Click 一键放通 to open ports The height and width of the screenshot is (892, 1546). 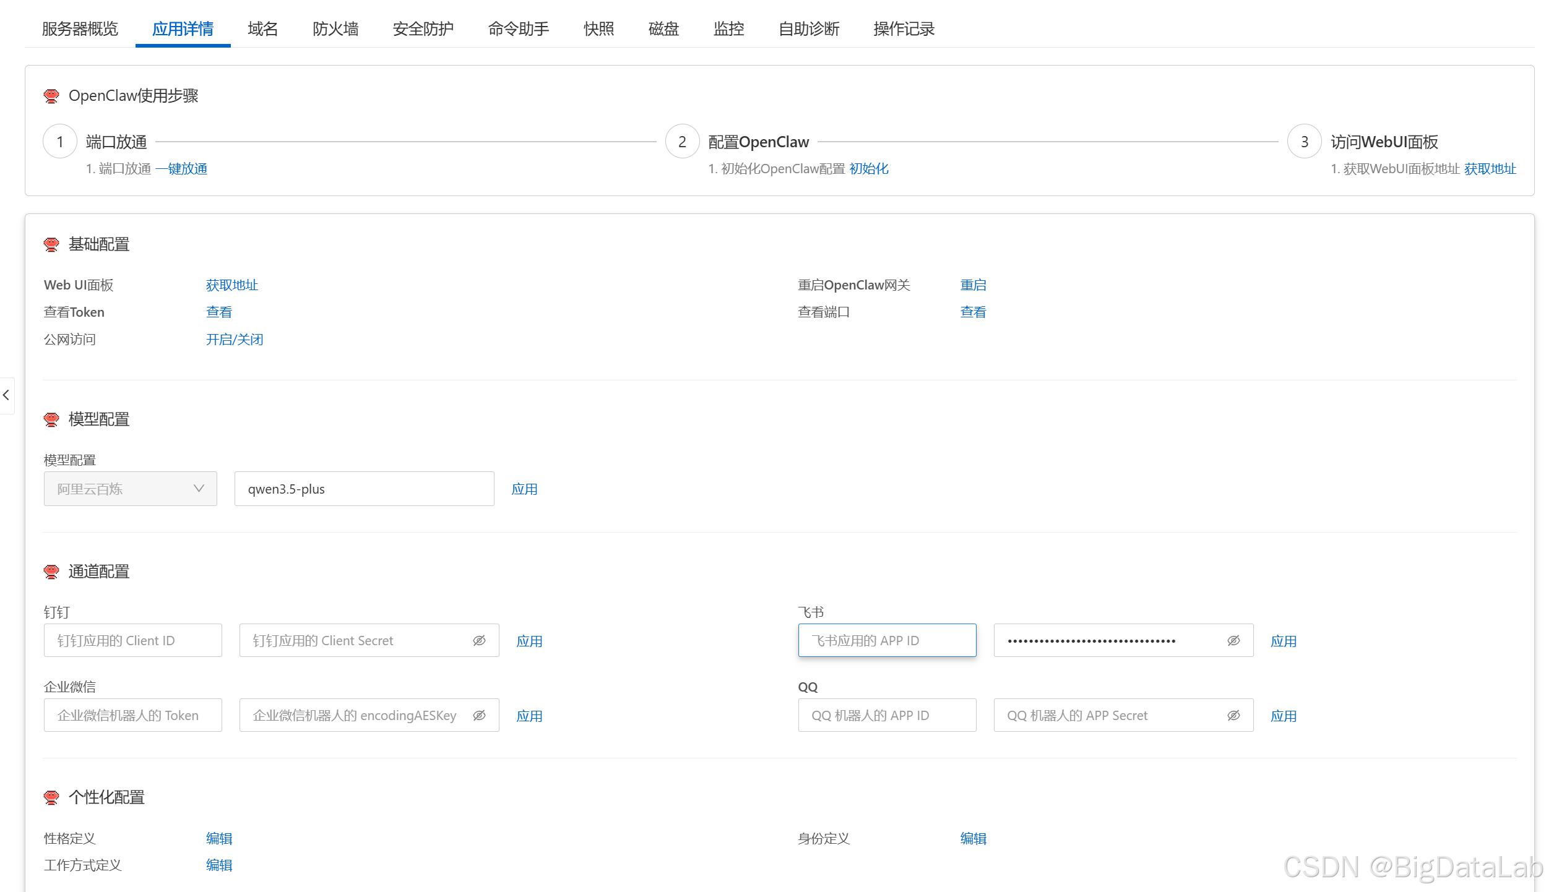(x=182, y=168)
